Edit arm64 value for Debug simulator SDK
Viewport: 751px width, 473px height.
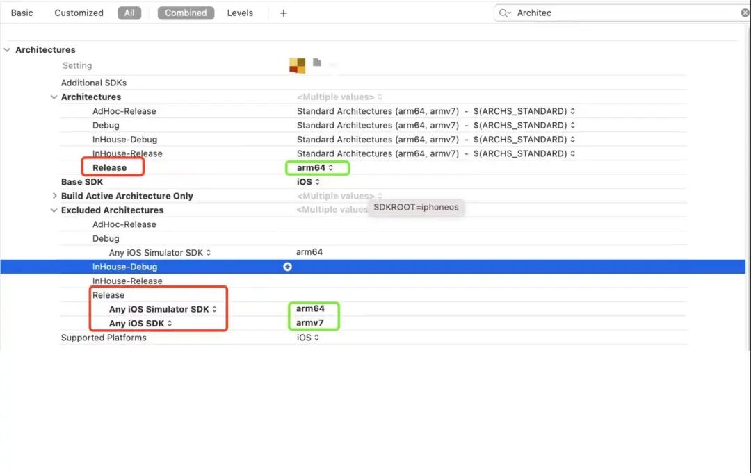point(309,252)
